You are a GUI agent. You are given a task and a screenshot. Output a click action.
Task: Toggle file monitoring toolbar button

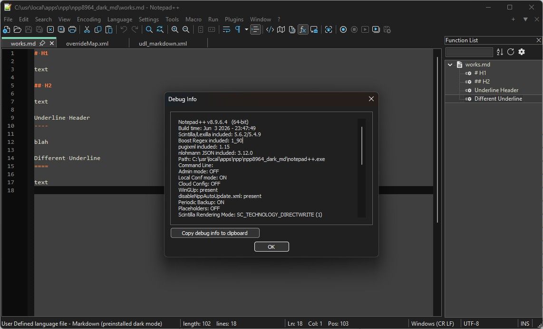[329, 30]
